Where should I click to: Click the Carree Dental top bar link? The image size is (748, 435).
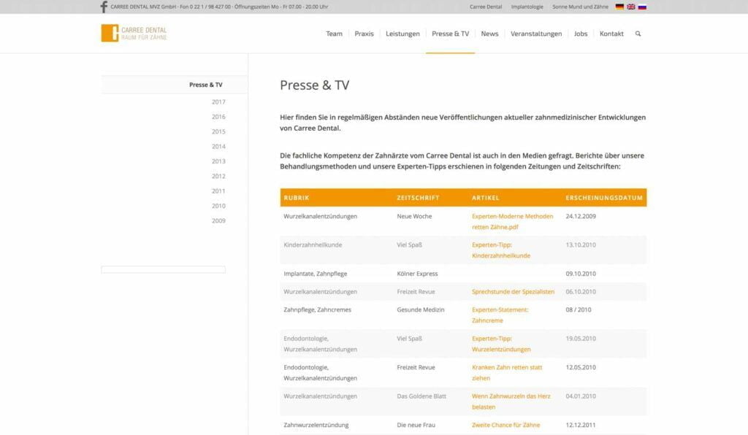pyautogui.click(x=486, y=7)
